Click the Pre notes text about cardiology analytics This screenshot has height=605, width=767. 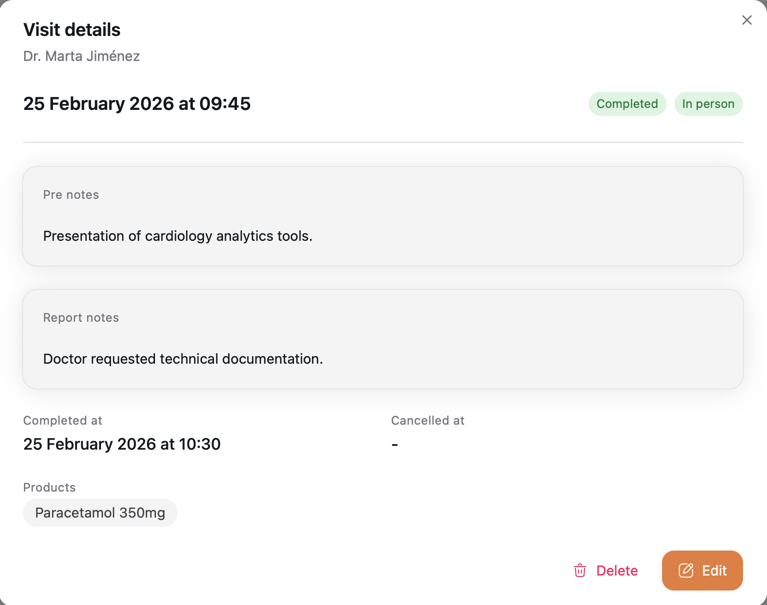(x=178, y=236)
